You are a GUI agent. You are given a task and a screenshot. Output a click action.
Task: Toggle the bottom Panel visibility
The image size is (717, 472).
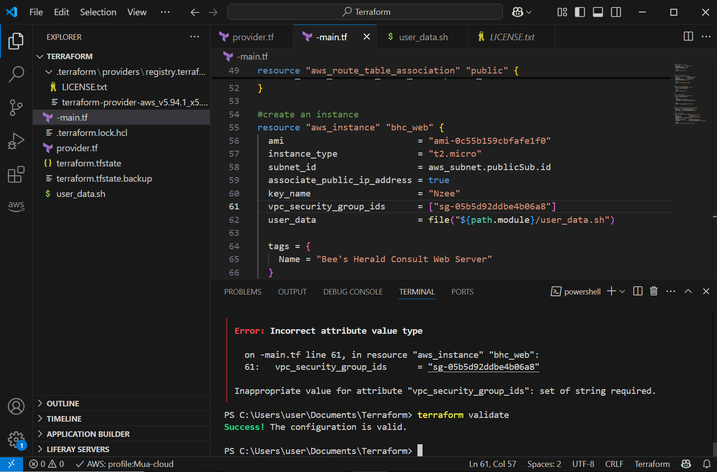pos(598,12)
